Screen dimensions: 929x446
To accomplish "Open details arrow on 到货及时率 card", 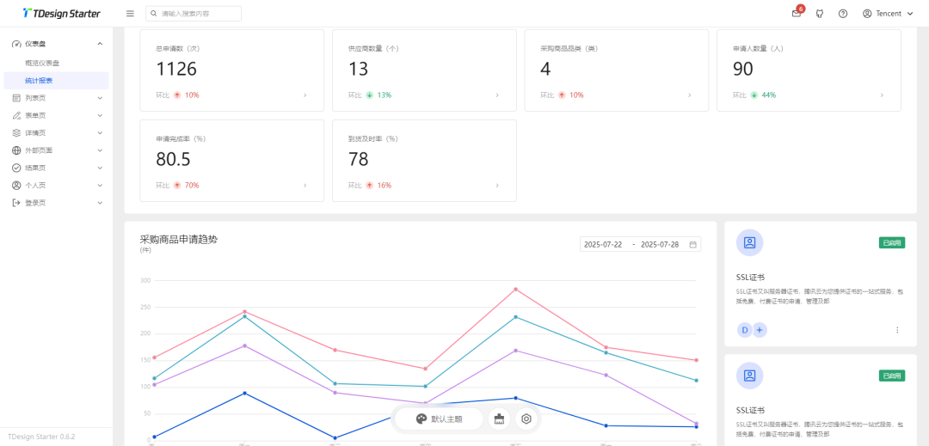I will tap(497, 185).
